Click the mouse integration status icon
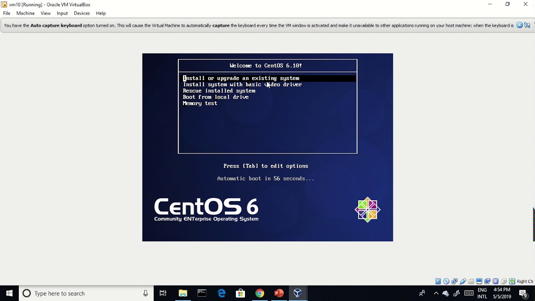The height and width of the screenshot is (301, 535). tap(504, 281)
